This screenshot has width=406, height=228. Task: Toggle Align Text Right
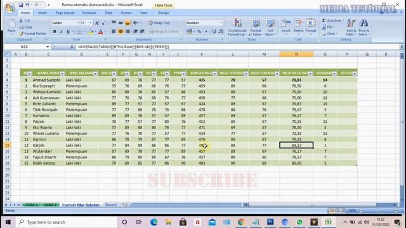coord(128,32)
